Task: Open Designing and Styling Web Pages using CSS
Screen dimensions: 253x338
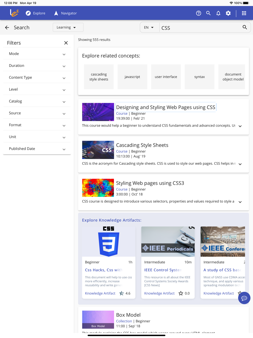Action: point(166,107)
